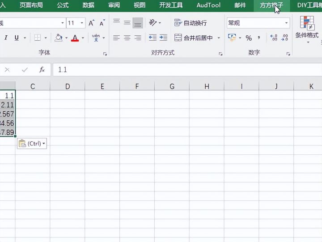Viewport: 322px width, 242px height.
Task: Apply percent style
Action: (249, 38)
